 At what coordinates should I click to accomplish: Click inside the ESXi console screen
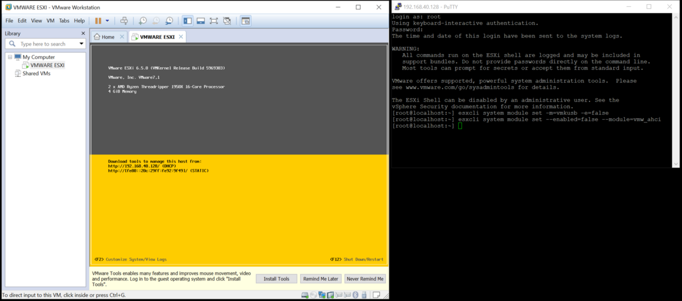(239, 154)
